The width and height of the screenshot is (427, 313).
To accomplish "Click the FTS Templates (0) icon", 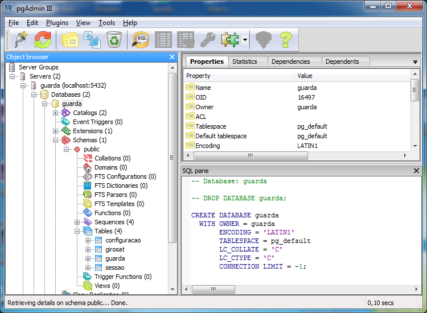I will 88,204.
